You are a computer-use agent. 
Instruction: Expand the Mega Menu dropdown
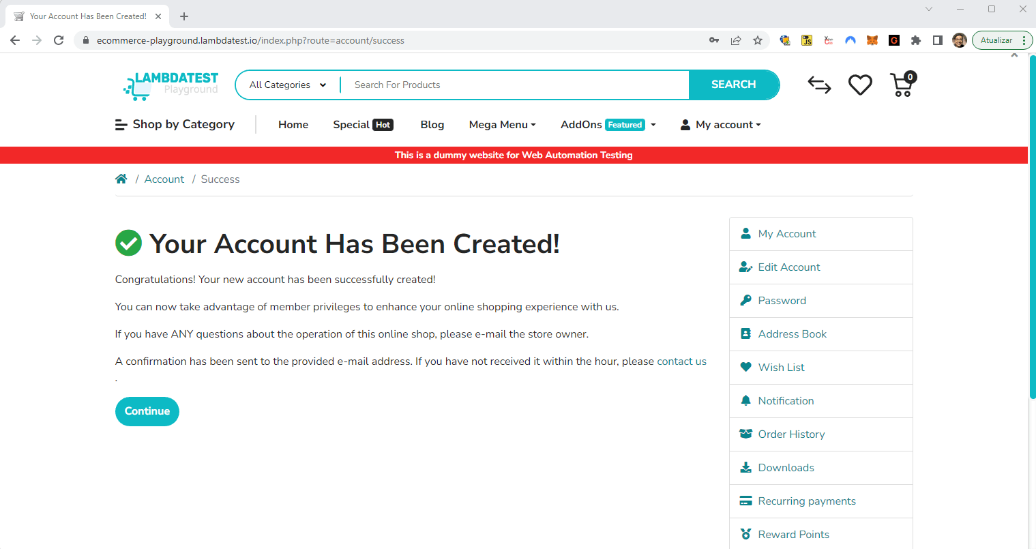tap(502, 125)
